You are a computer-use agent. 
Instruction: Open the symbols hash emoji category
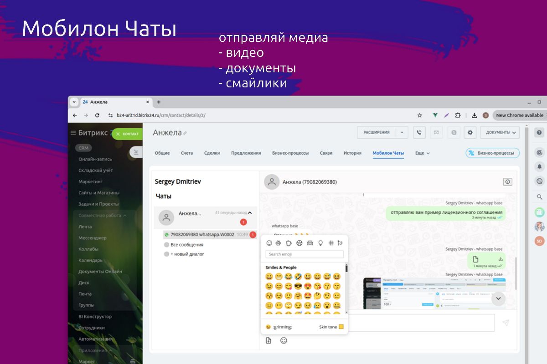331,243
